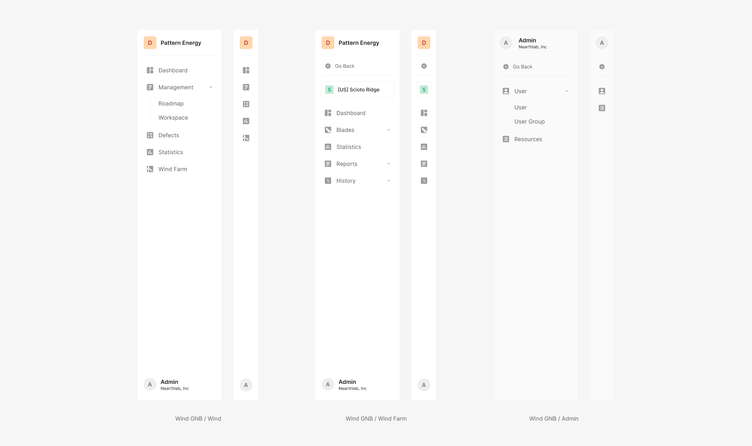Expand the History dropdown arrow

[389, 181]
